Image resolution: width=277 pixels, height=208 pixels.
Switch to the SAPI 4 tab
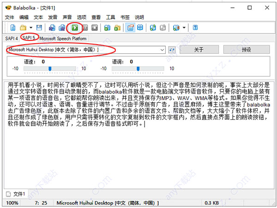[12, 38]
